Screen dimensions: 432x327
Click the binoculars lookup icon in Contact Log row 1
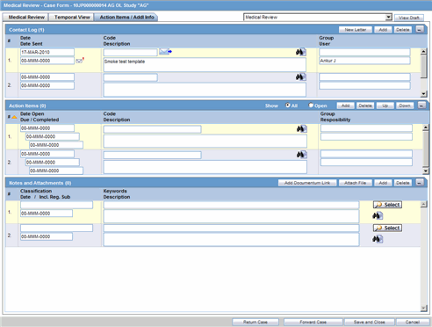(x=300, y=52)
